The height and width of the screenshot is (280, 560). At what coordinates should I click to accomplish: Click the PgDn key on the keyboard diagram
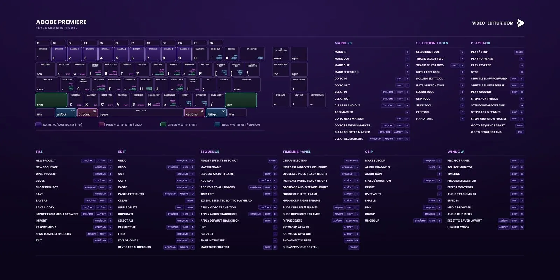[x=299, y=69]
